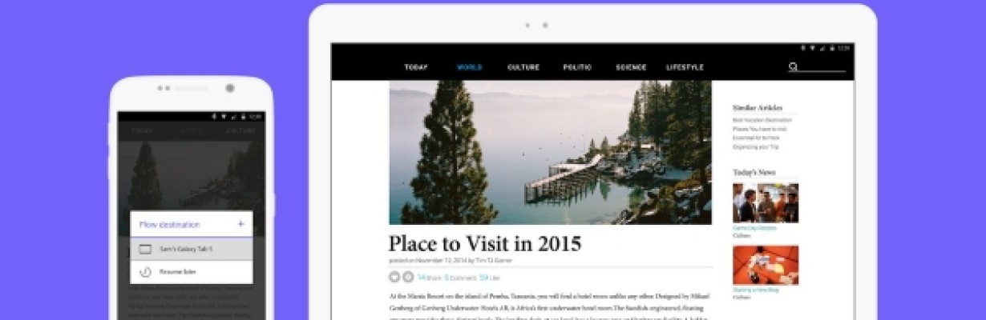Switch to the TODAY tab
The height and width of the screenshot is (320, 986).
(416, 67)
